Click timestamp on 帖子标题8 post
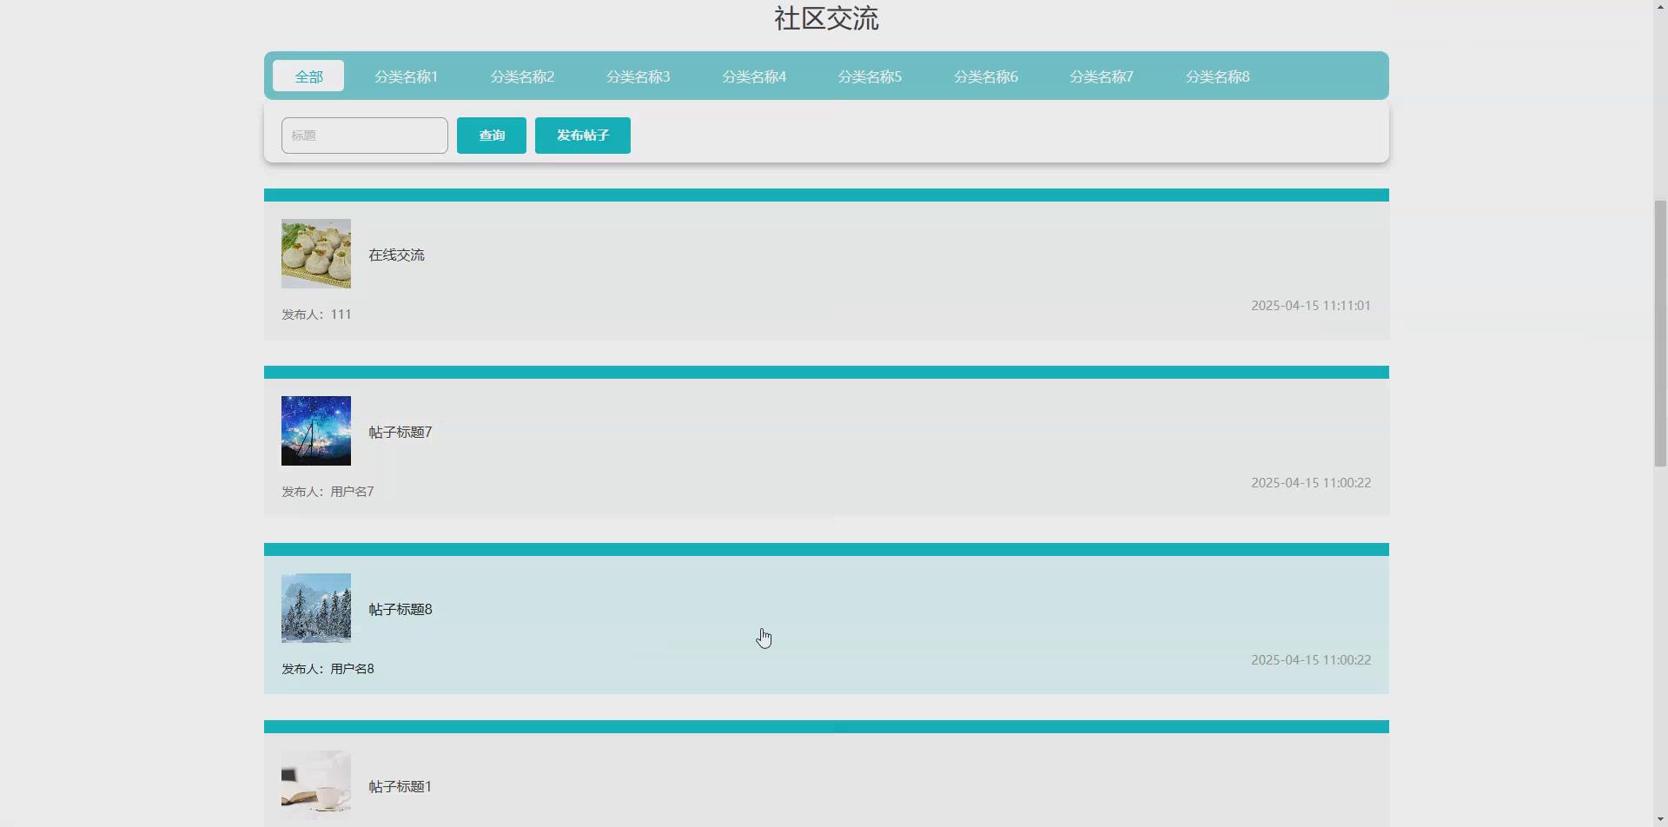Viewport: 1668px width, 827px height. (1311, 660)
